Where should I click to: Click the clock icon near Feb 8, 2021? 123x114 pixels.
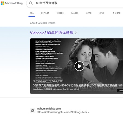[50, 81]
